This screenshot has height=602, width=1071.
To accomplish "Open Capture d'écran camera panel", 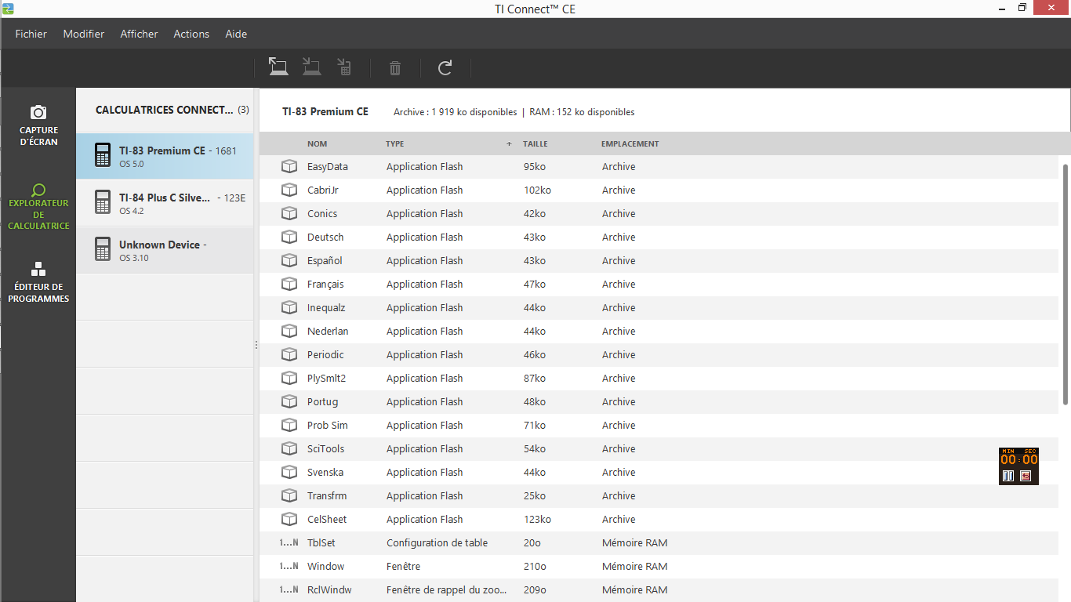I will [38, 125].
